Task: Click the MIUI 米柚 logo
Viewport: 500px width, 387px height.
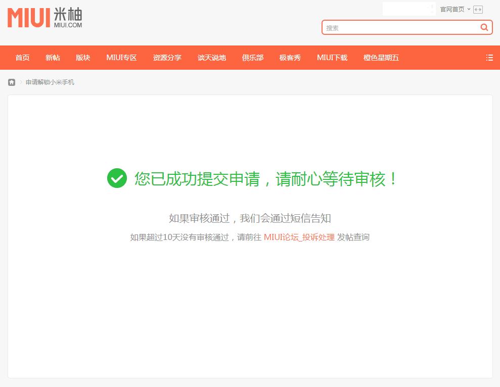Action: 43,18
